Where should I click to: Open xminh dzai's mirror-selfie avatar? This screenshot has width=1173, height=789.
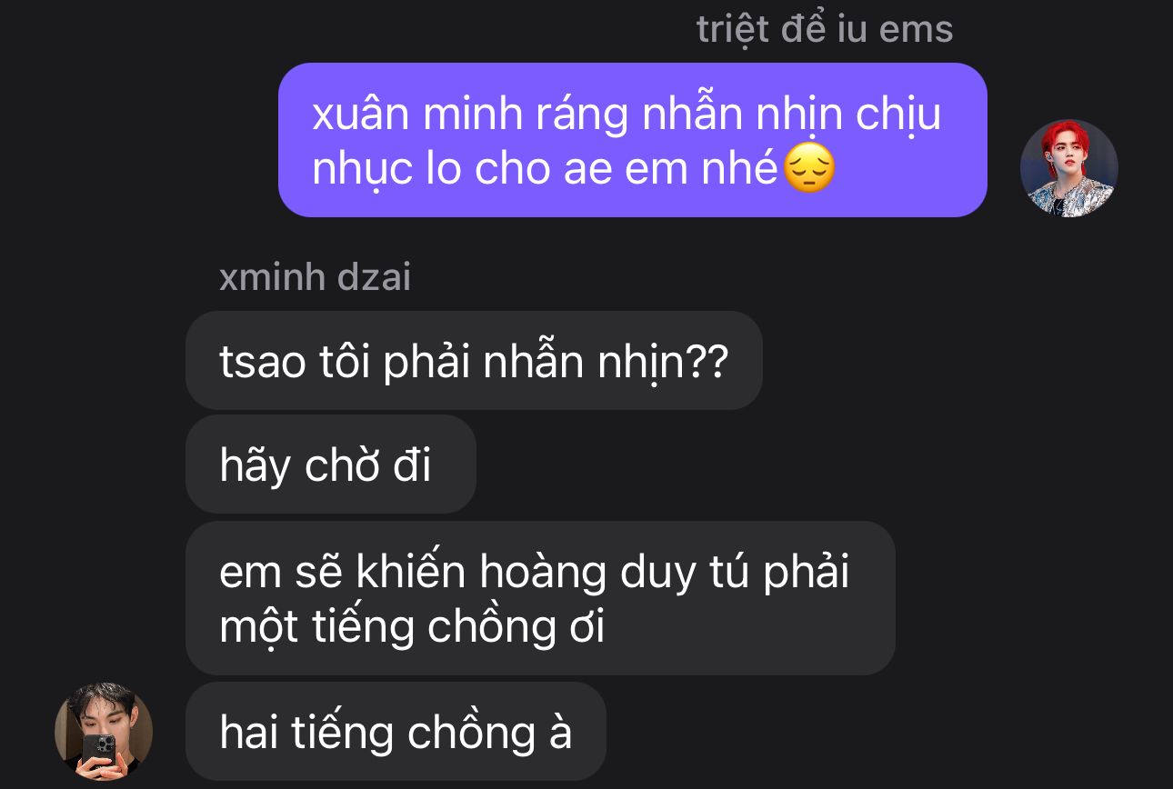(104, 732)
